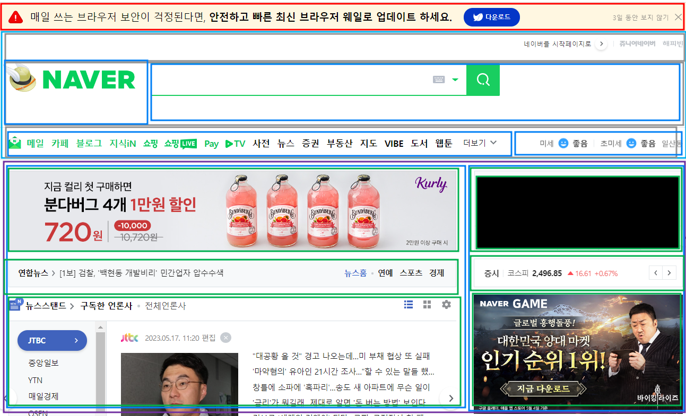Open Naver Pay menu item

(x=211, y=144)
